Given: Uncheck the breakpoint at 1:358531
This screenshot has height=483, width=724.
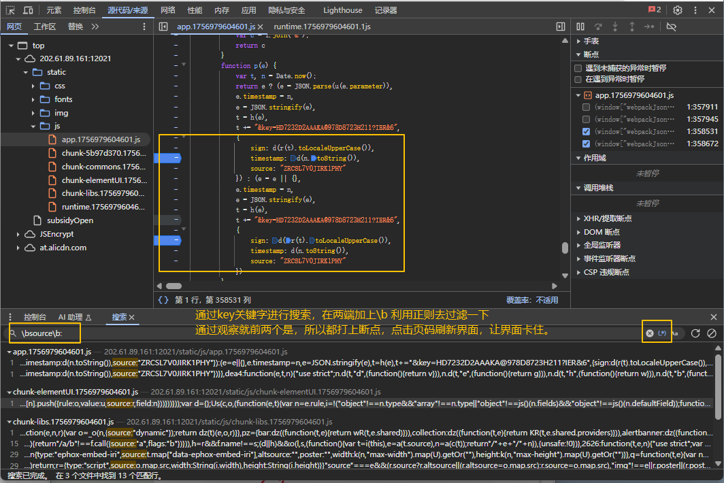Looking at the screenshot, I should (x=586, y=131).
